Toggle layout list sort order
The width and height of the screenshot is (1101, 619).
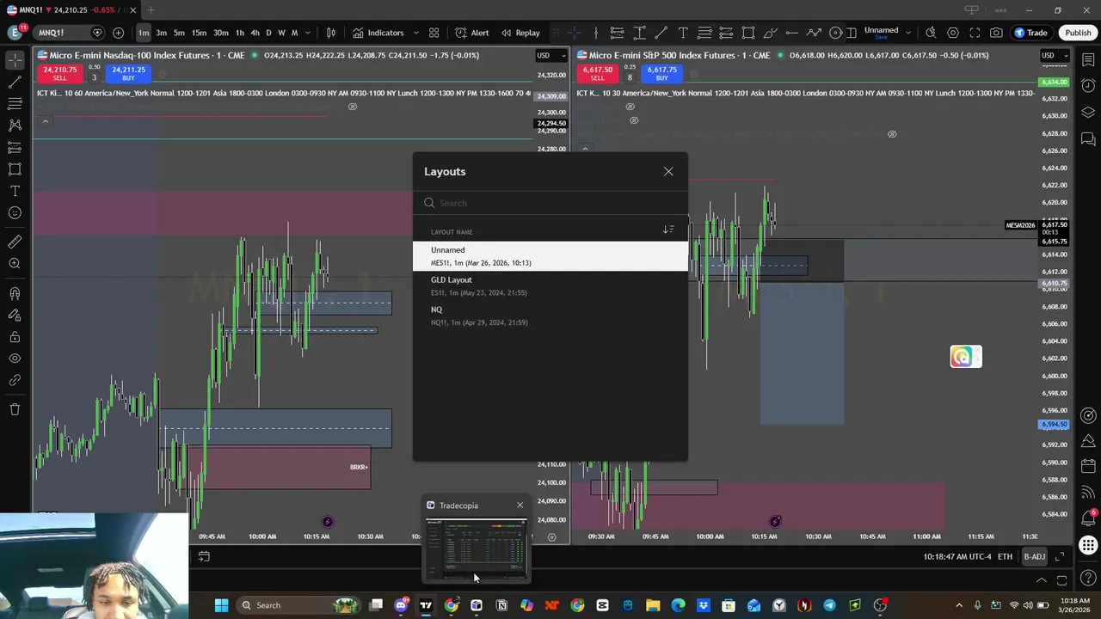coord(668,230)
